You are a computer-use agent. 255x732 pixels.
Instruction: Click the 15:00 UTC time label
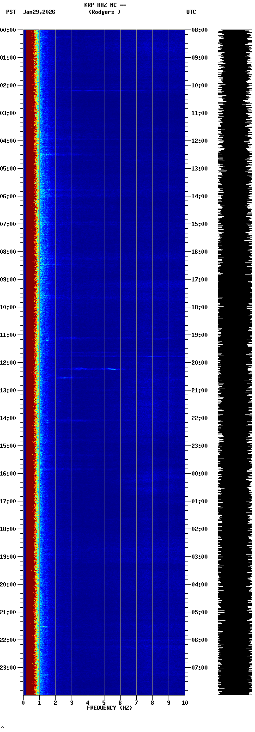click(x=200, y=224)
